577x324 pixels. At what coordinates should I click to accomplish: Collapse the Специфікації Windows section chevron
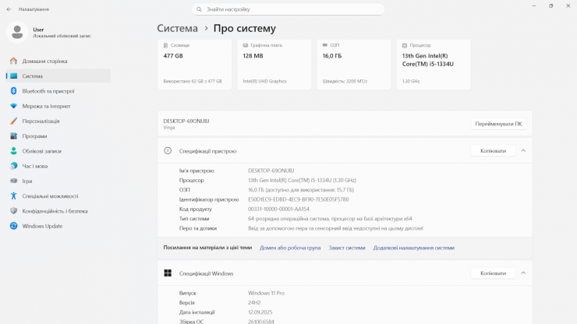[x=523, y=273]
